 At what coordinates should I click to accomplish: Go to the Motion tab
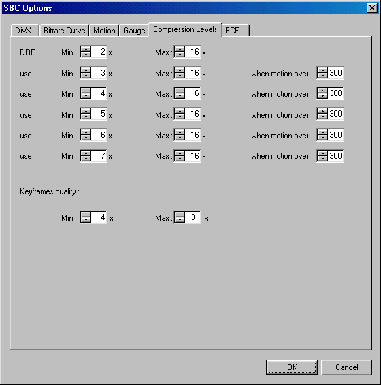tap(104, 31)
